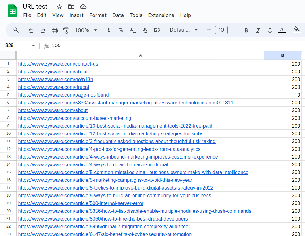Click the URL test document title
The image size is (305, 236).
pyautogui.click(x=35, y=7)
